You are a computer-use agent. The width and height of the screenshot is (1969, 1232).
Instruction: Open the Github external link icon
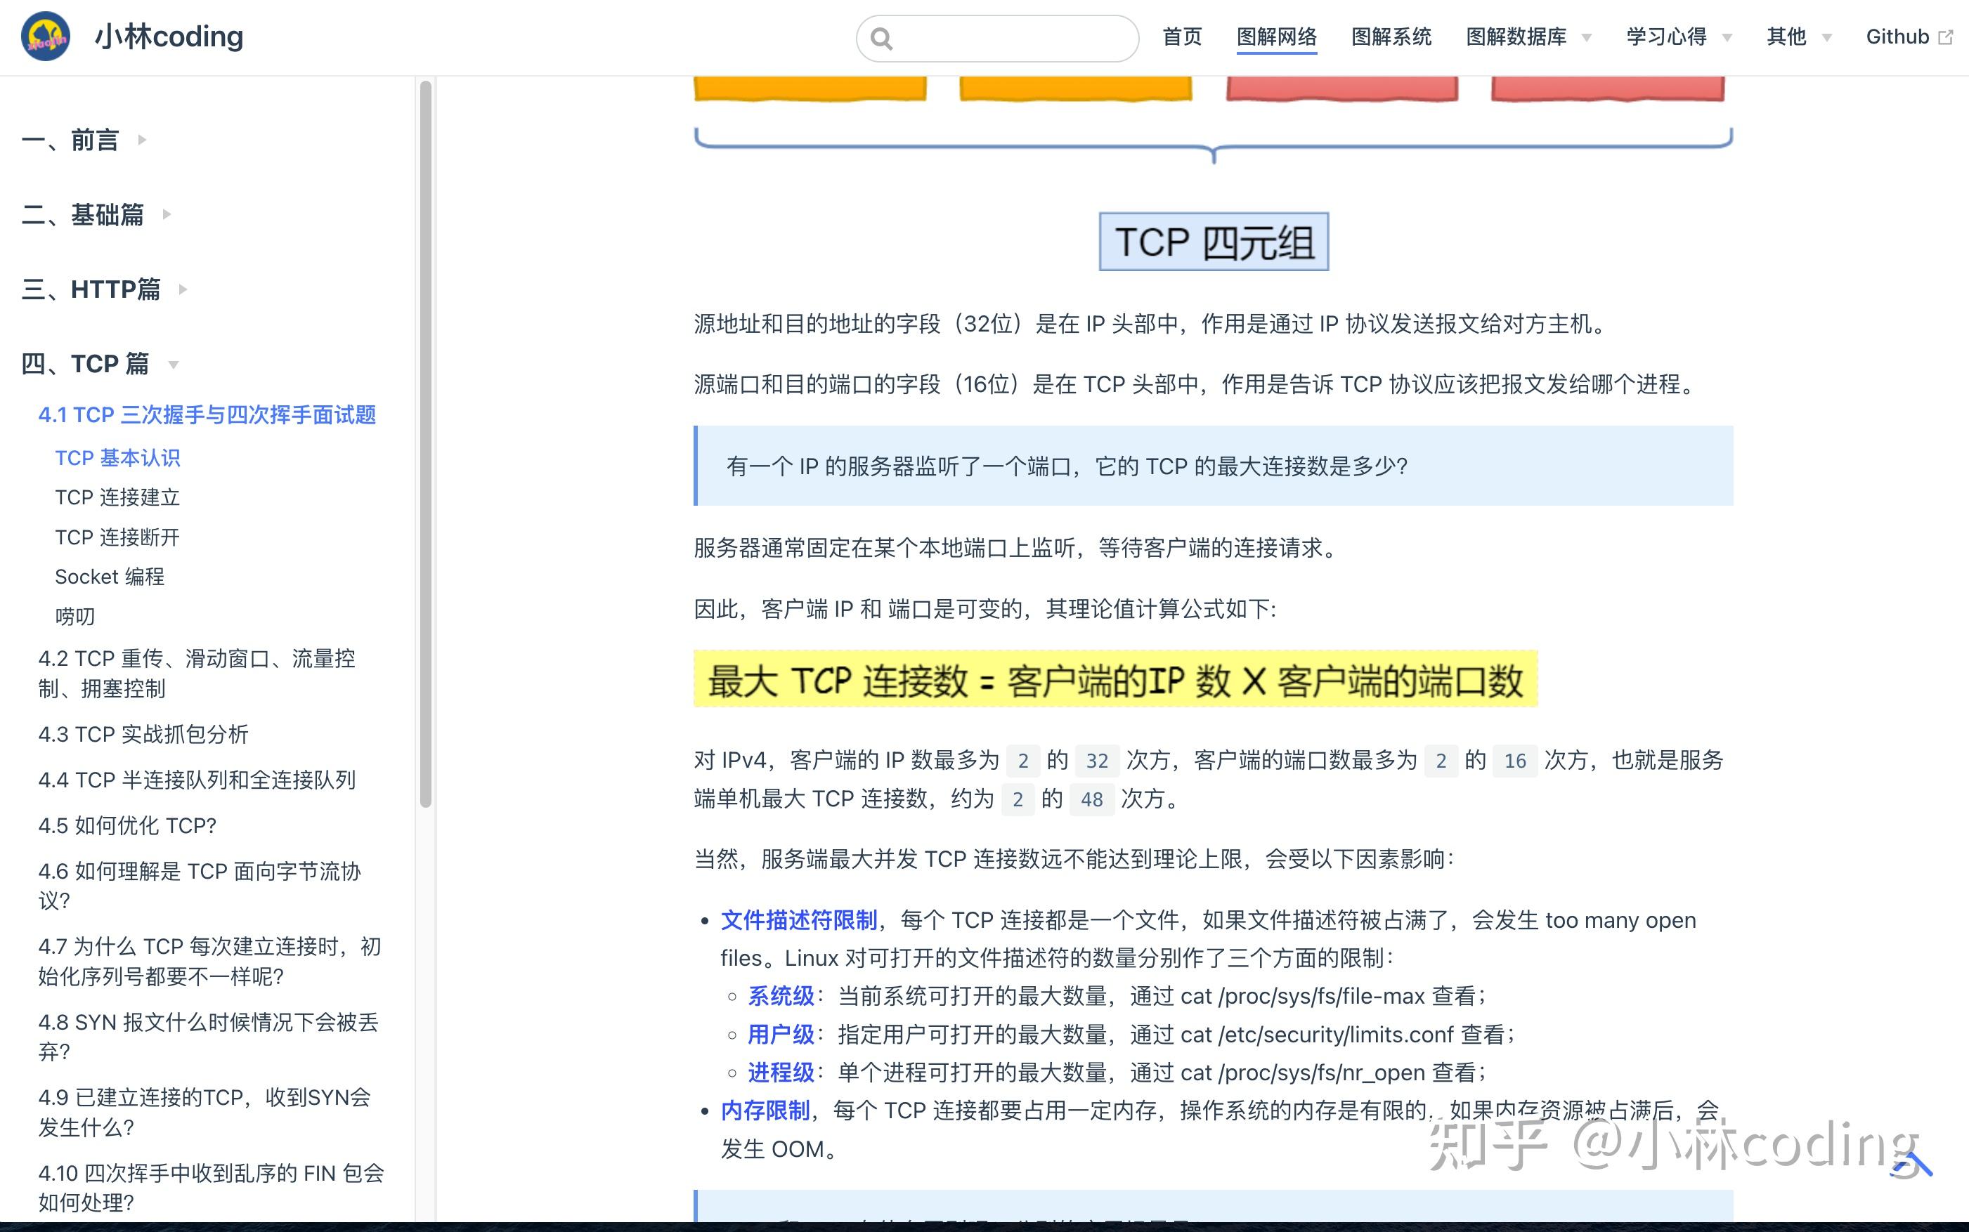pyautogui.click(x=1947, y=36)
